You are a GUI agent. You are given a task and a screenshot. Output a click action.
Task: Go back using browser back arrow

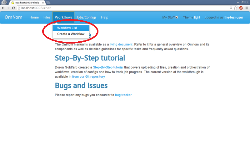(x=3, y=8)
